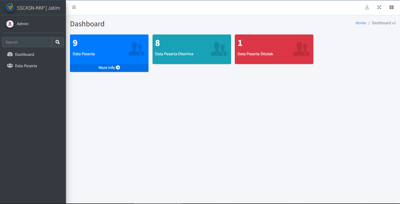Screen dimensions: 400x204
Task: Click the SSCASN-KKP Jatim brand title
Action: (38, 7)
